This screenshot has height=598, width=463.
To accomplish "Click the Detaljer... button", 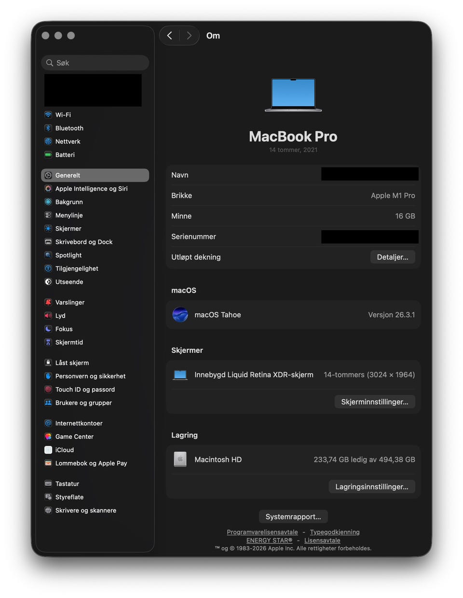I will click(x=393, y=257).
